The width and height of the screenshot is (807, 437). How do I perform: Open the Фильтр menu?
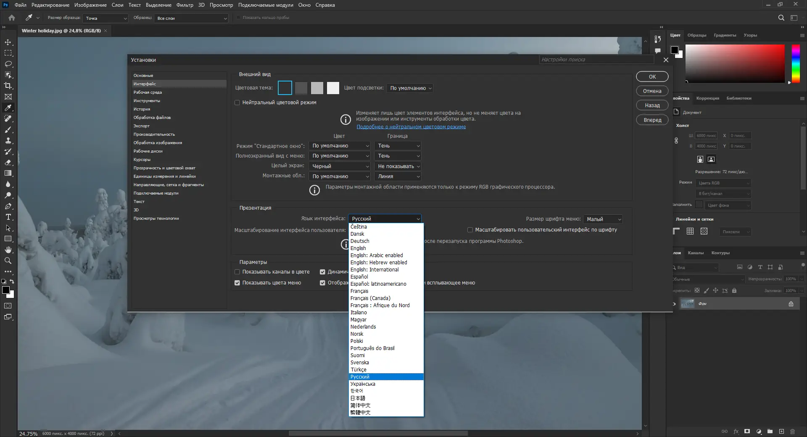click(x=185, y=5)
